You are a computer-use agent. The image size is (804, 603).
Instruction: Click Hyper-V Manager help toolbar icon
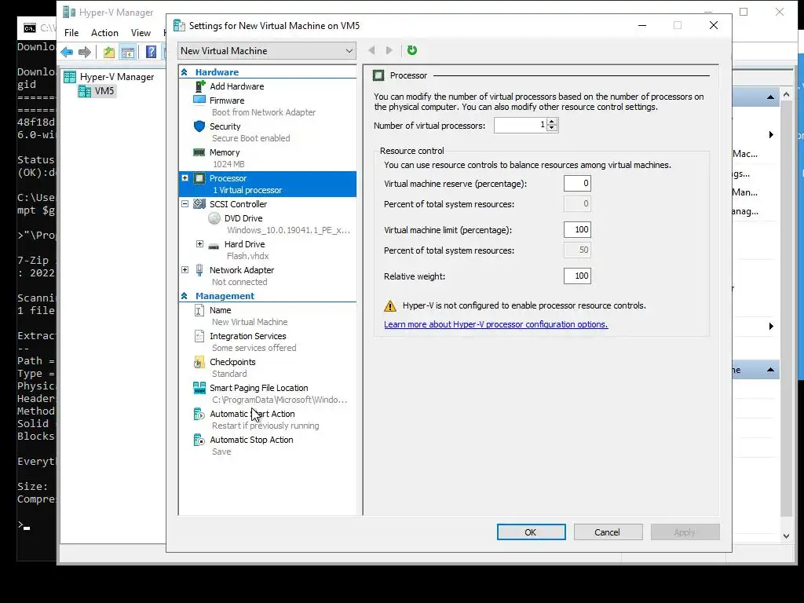pos(151,52)
